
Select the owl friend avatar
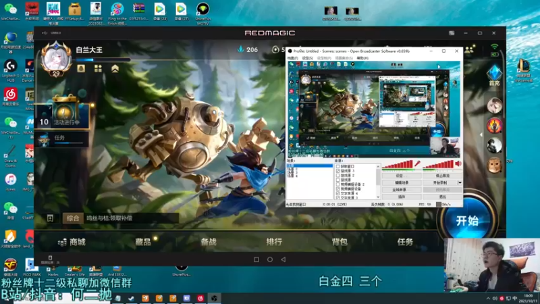[x=494, y=165]
